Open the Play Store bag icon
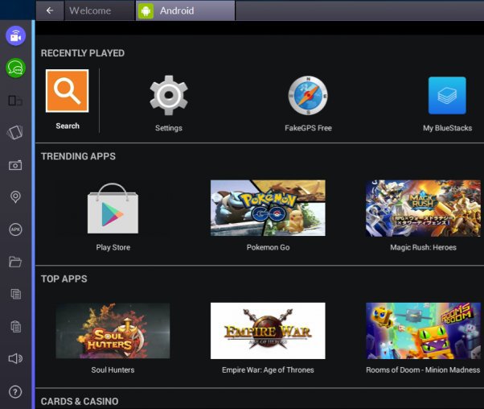Viewport: 484px width, 409px height. [113, 209]
